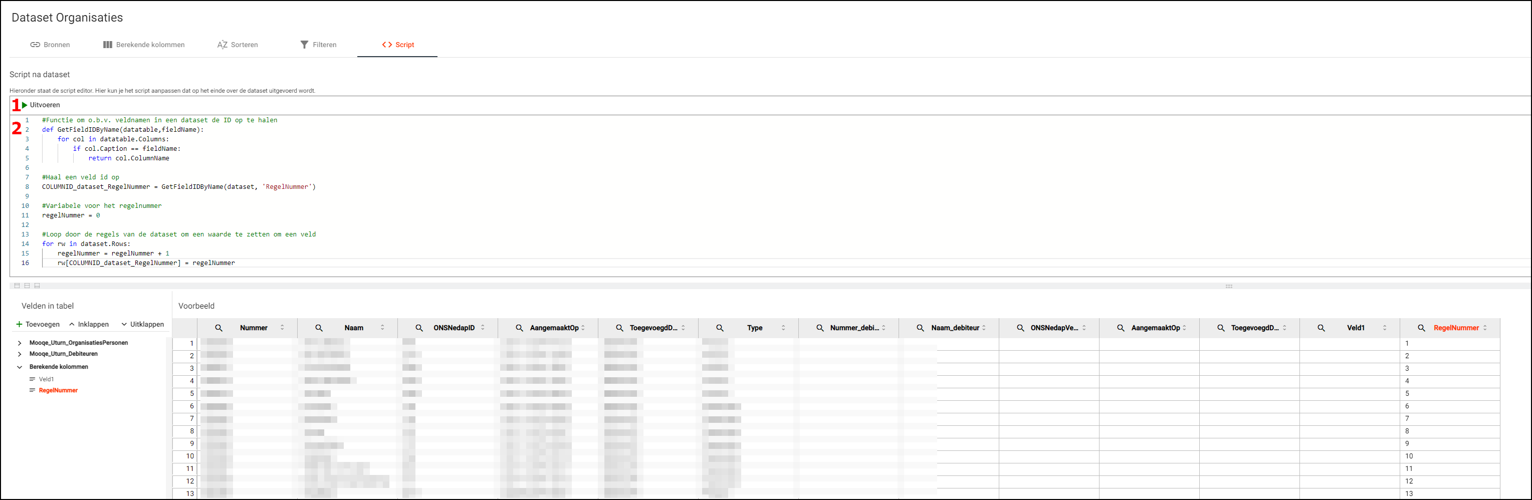Click the search icon in the Nummer column
This screenshot has height=500, width=1532.
tap(219, 328)
